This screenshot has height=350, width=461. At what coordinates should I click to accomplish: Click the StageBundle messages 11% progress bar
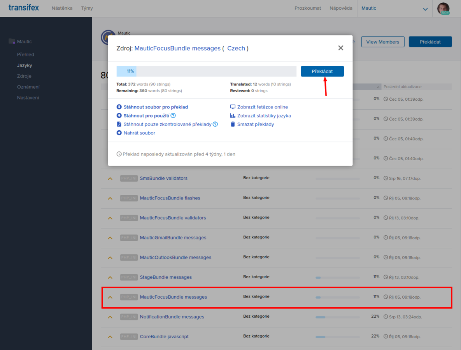pos(338,277)
